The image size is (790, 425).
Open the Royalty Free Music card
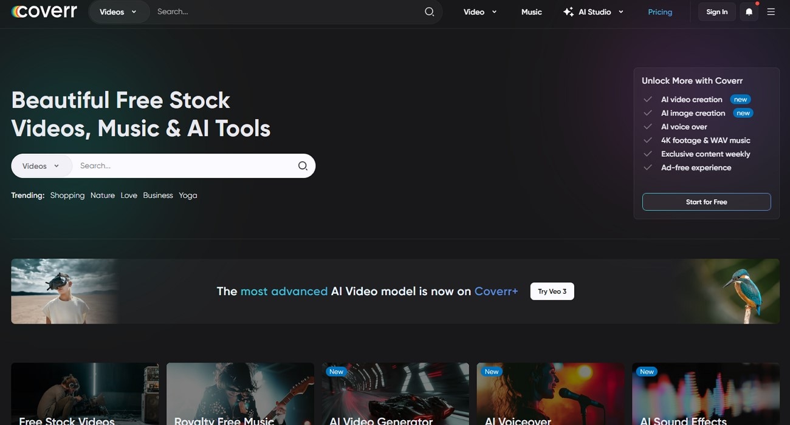(240, 393)
